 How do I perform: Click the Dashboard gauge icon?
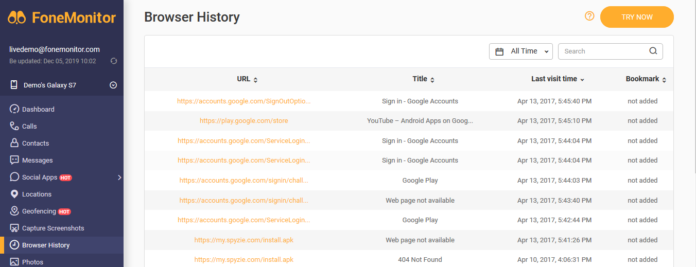point(14,109)
